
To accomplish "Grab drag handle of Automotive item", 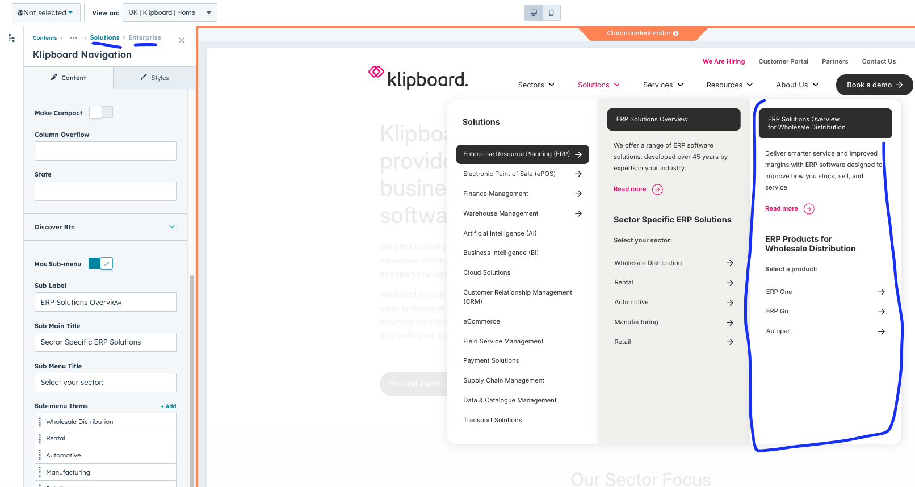I will 40,455.
